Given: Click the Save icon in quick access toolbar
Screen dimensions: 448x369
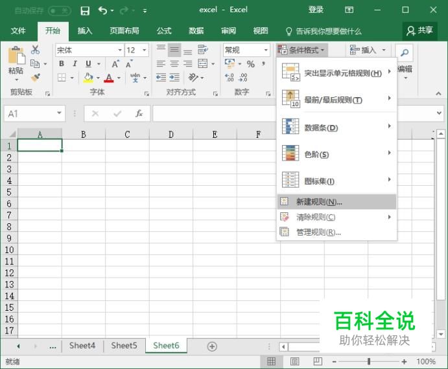Looking at the screenshot, I should (85, 11).
